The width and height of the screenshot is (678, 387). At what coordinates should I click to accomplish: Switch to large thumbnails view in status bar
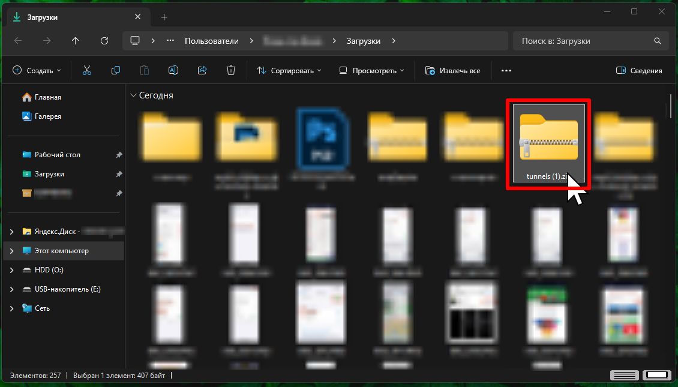point(656,376)
